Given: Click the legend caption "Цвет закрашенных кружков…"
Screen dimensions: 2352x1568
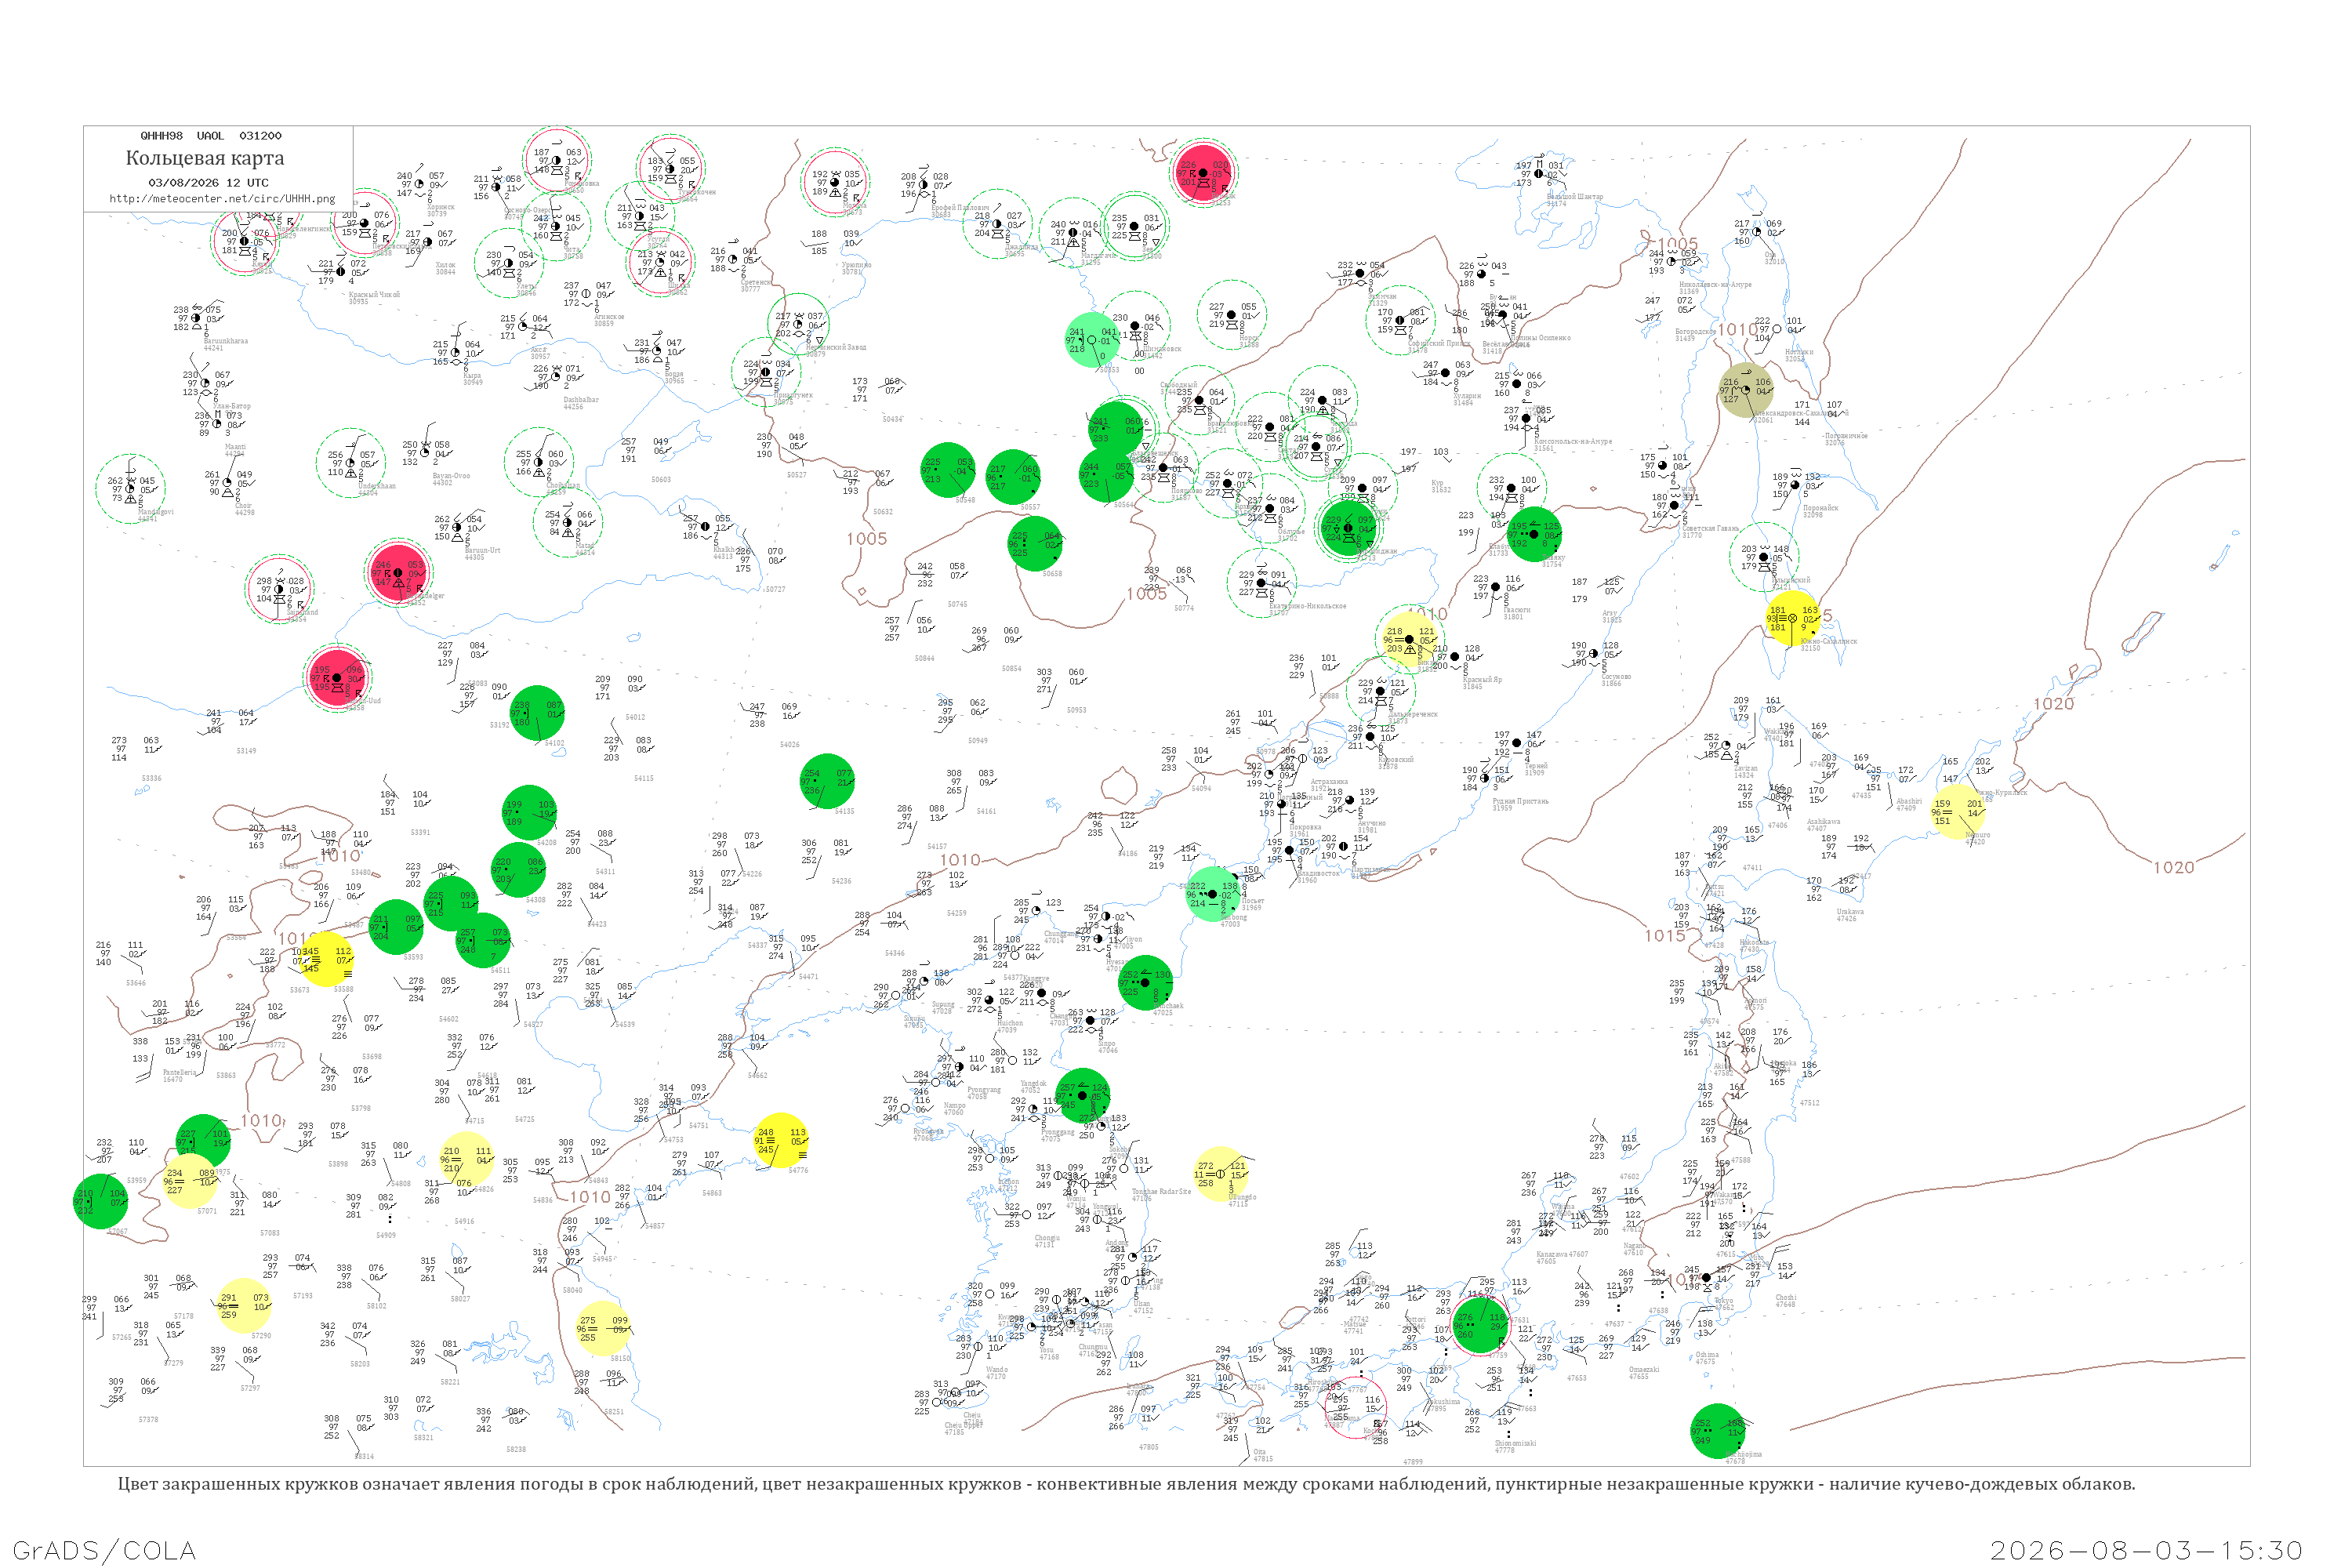Looking at the screenshot, I should click(1126, 1484).
